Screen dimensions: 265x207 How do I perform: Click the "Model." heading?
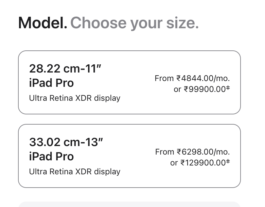[x=42, y=23]
